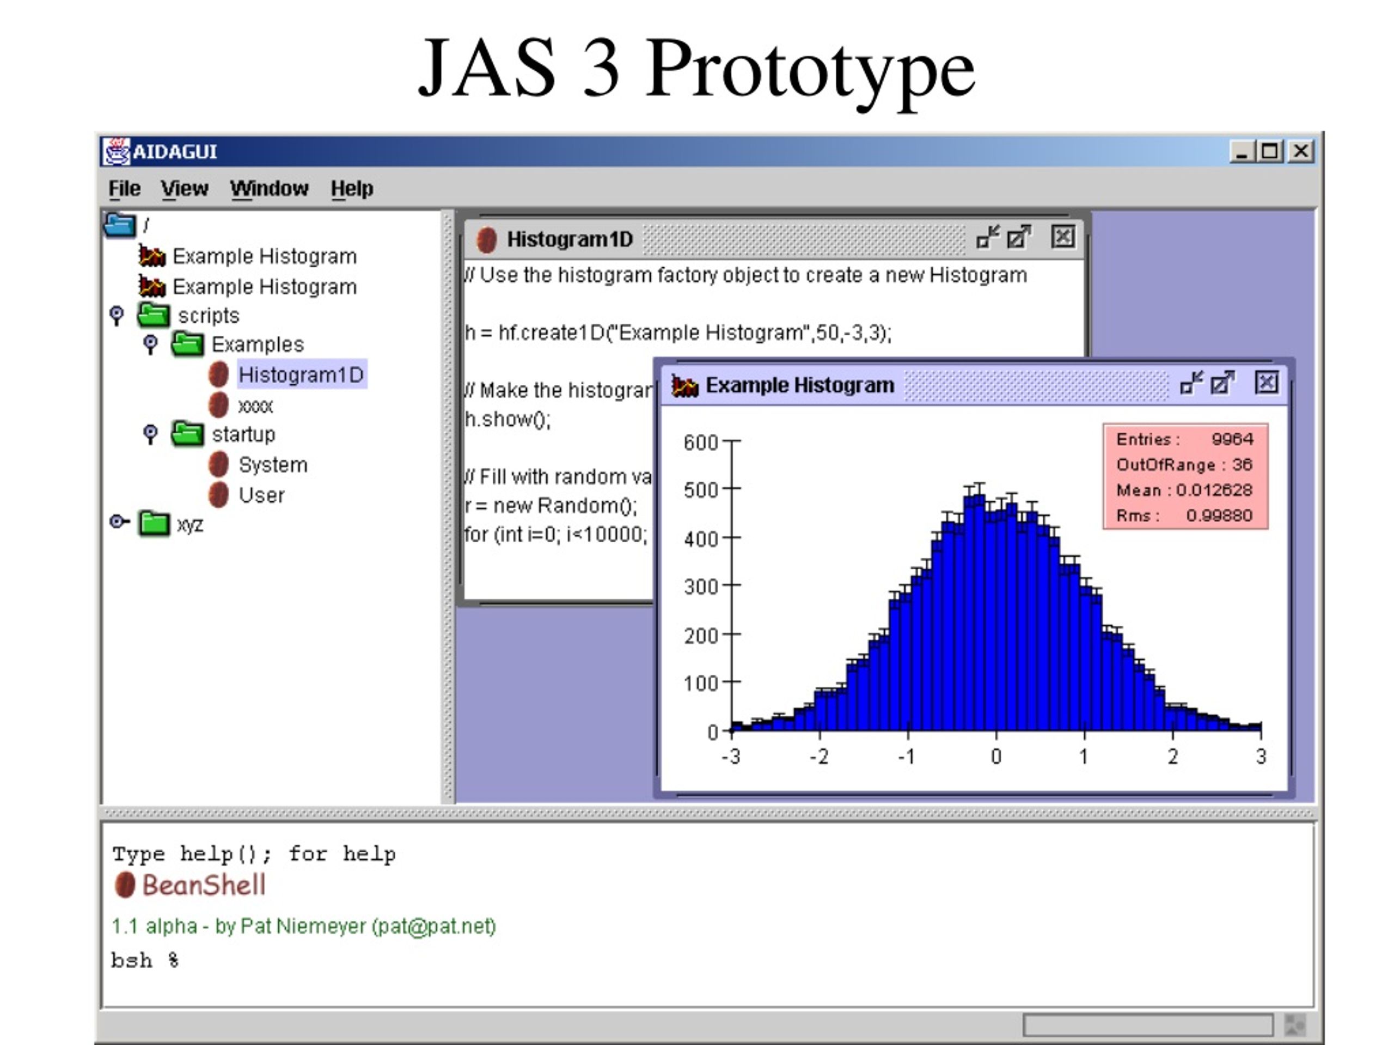Select the xyz tree label
This screenshot has width=1394, height=1045.
click(x=189, y=525)
